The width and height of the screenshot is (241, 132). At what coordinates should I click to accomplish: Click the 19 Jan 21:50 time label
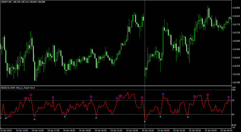116,130
